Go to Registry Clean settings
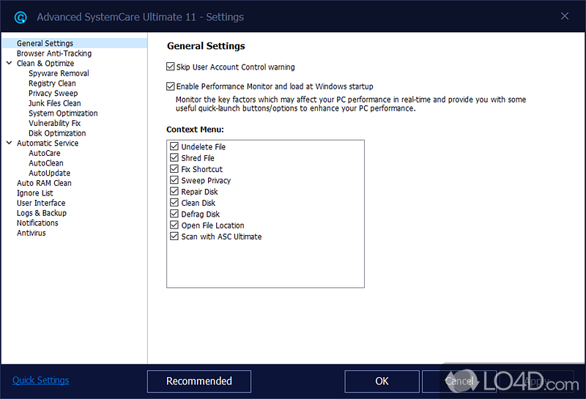The image size is (586, 399). [x=52, y=83]
